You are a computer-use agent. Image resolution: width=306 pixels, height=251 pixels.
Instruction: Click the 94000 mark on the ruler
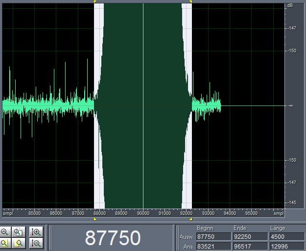pos(230,213)
